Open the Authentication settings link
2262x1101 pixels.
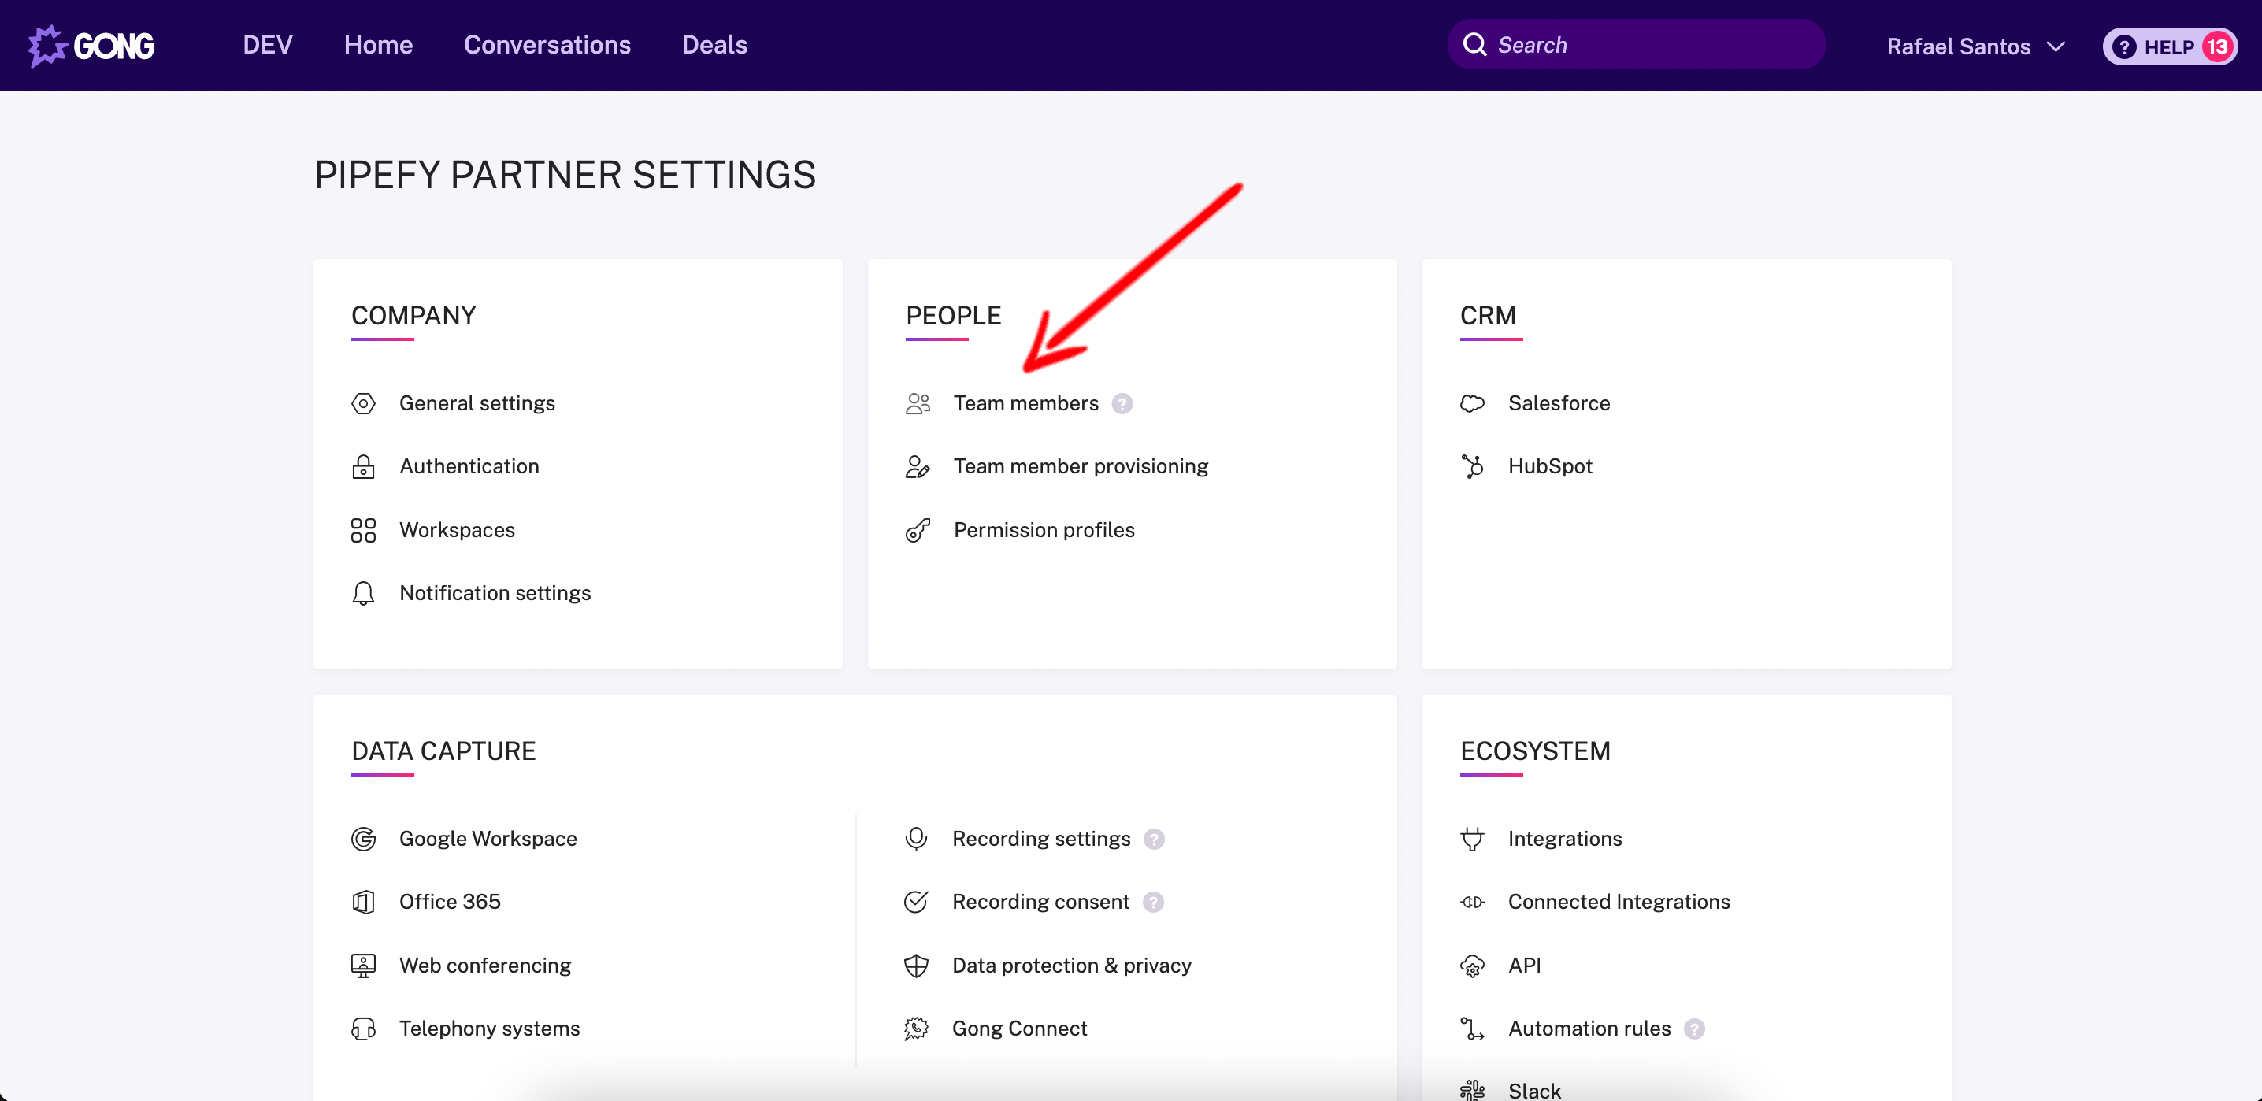(x=469, y=466)
